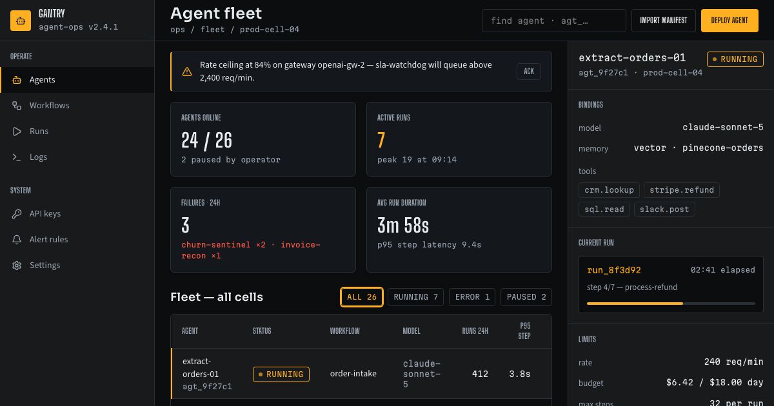Viewport: 774px width, 406px height.
Task: Click the breadcrumb ops / fleet / prod-cell-04
Action: click(235, 30)
